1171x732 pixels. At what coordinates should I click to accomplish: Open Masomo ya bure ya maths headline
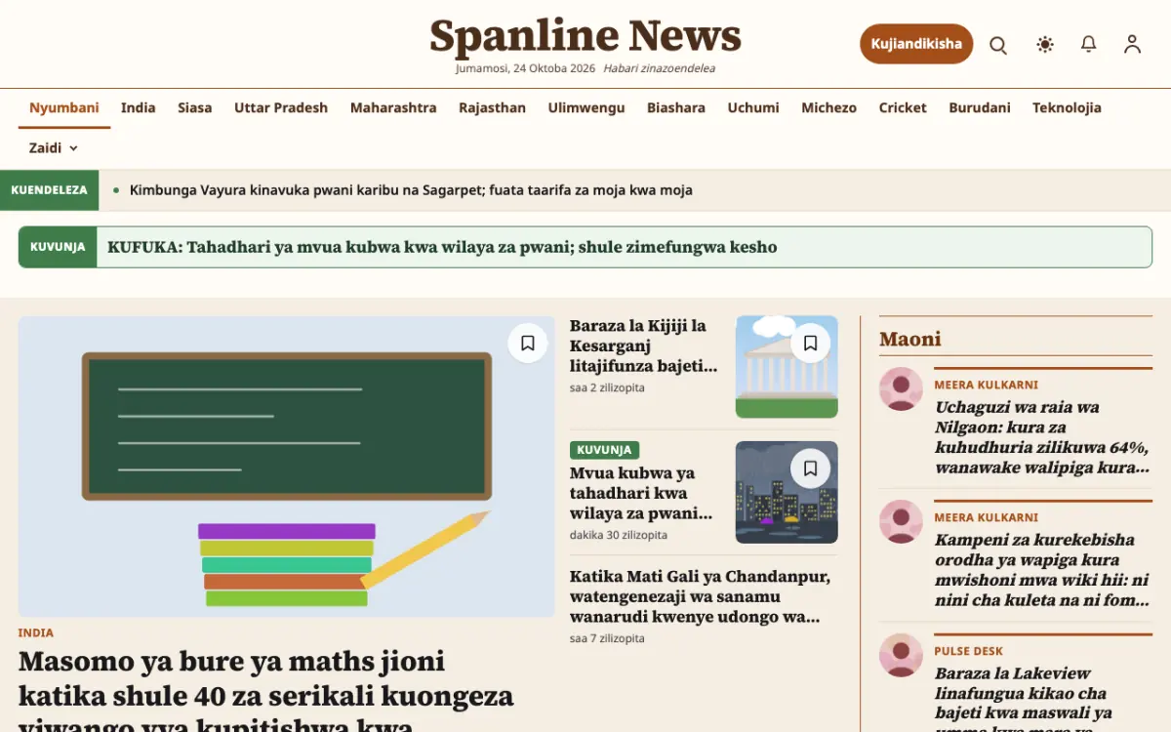266,689
